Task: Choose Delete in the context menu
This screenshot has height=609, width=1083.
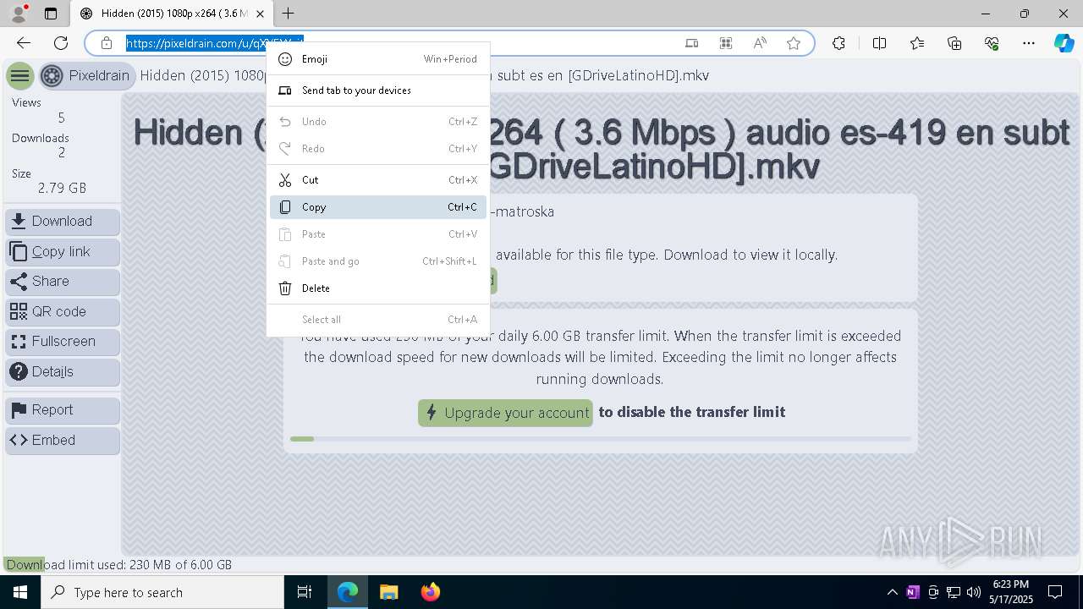Action: tap(378, 288)
